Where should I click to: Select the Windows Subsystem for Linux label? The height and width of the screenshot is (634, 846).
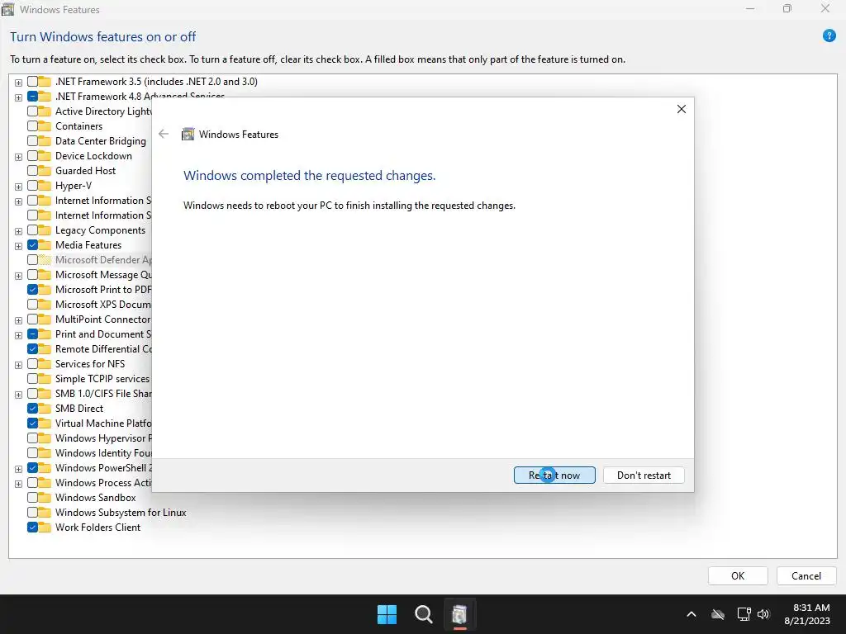click(121, 512)
